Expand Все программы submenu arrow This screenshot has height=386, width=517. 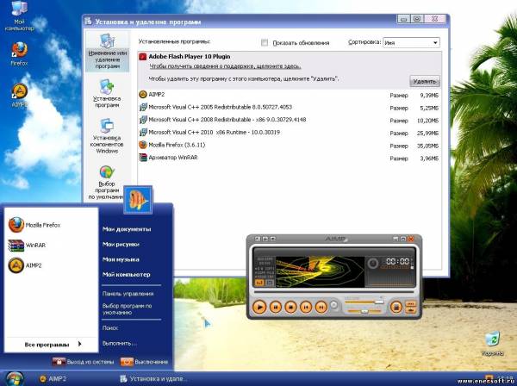coord(80,344)
